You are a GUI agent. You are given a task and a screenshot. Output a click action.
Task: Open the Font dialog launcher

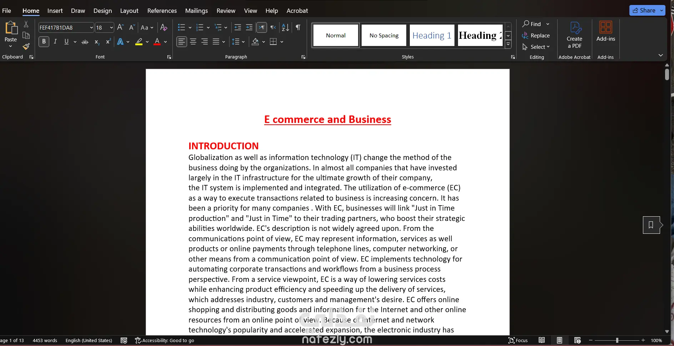point(169,57)
